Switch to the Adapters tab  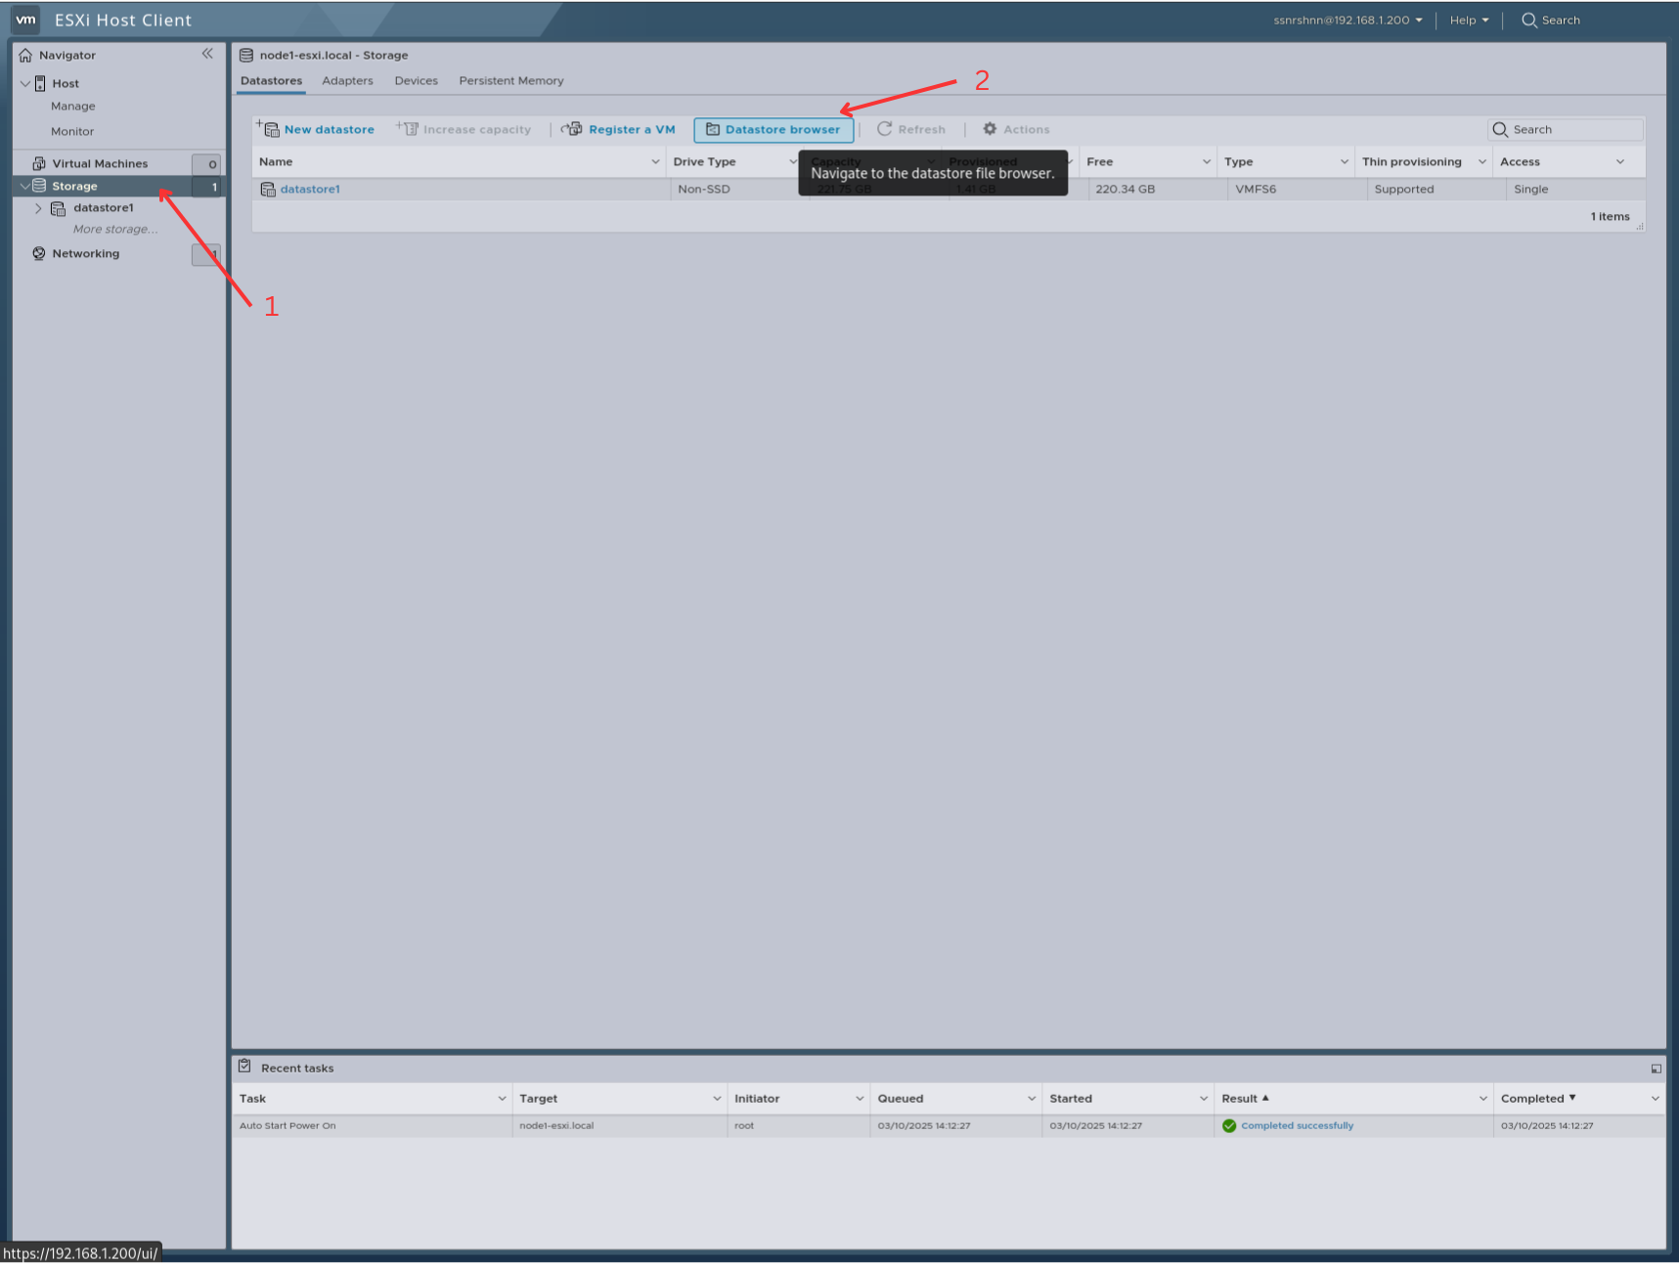coord(347,80)
